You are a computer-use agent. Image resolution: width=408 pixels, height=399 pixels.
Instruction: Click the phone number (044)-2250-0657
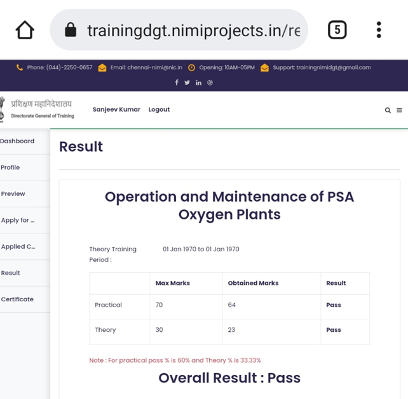(69, 67)
